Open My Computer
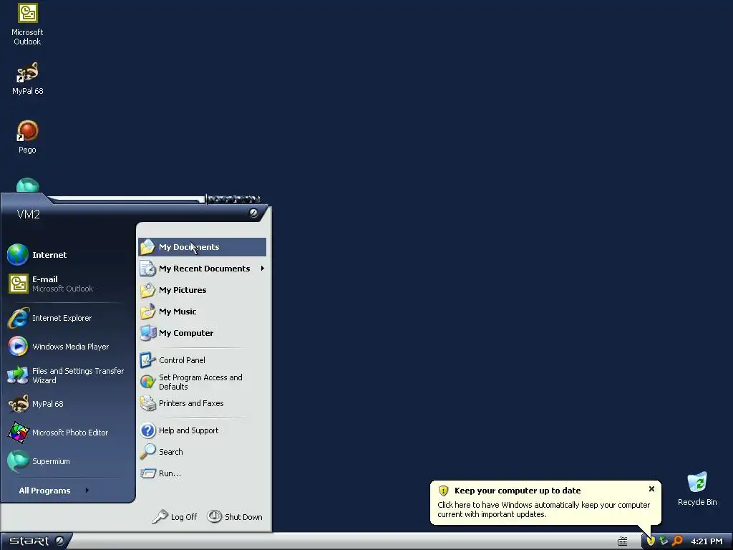This screenshot has height=550, width=733. click(x=202, y=333)
